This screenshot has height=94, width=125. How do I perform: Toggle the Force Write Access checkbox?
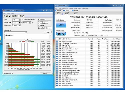pyautogui.click(x=23, y=19)
